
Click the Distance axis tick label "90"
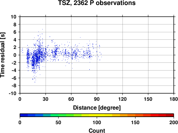[x=97, y=99]
